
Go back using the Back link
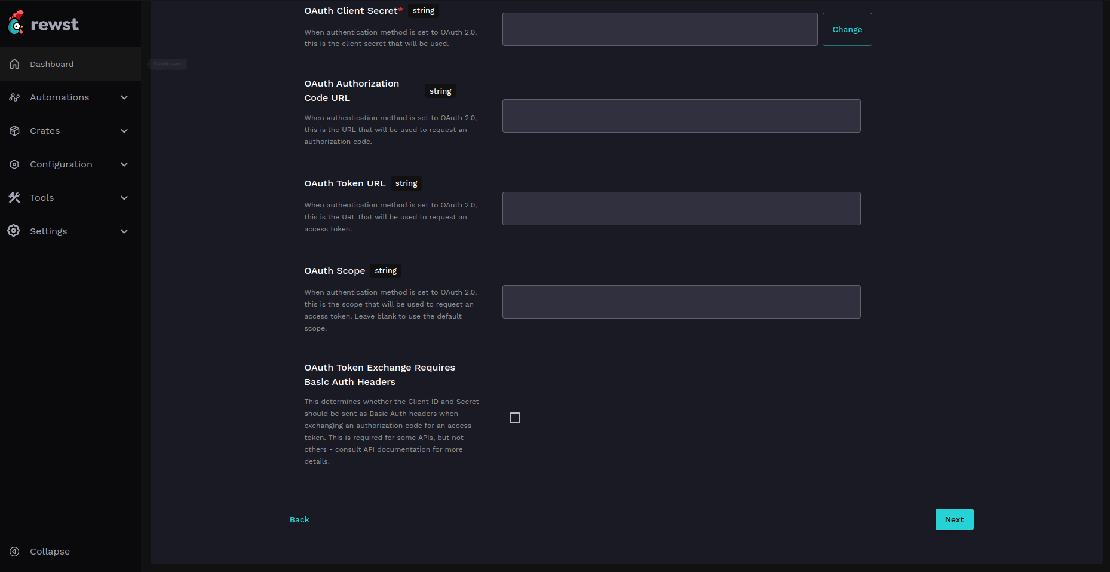coord(299,519)
